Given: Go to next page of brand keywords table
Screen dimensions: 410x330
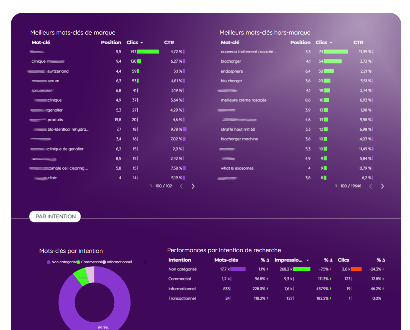Looking at the screenshot, I should pyautogui.click(x=193, y=186).
